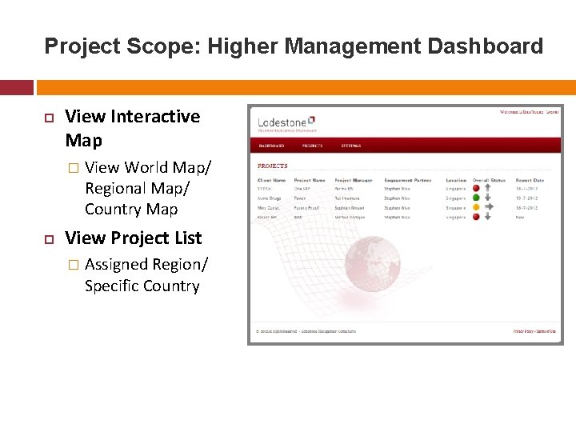
Task: Click the globe image in dashboard
Action: click(373, 264)
